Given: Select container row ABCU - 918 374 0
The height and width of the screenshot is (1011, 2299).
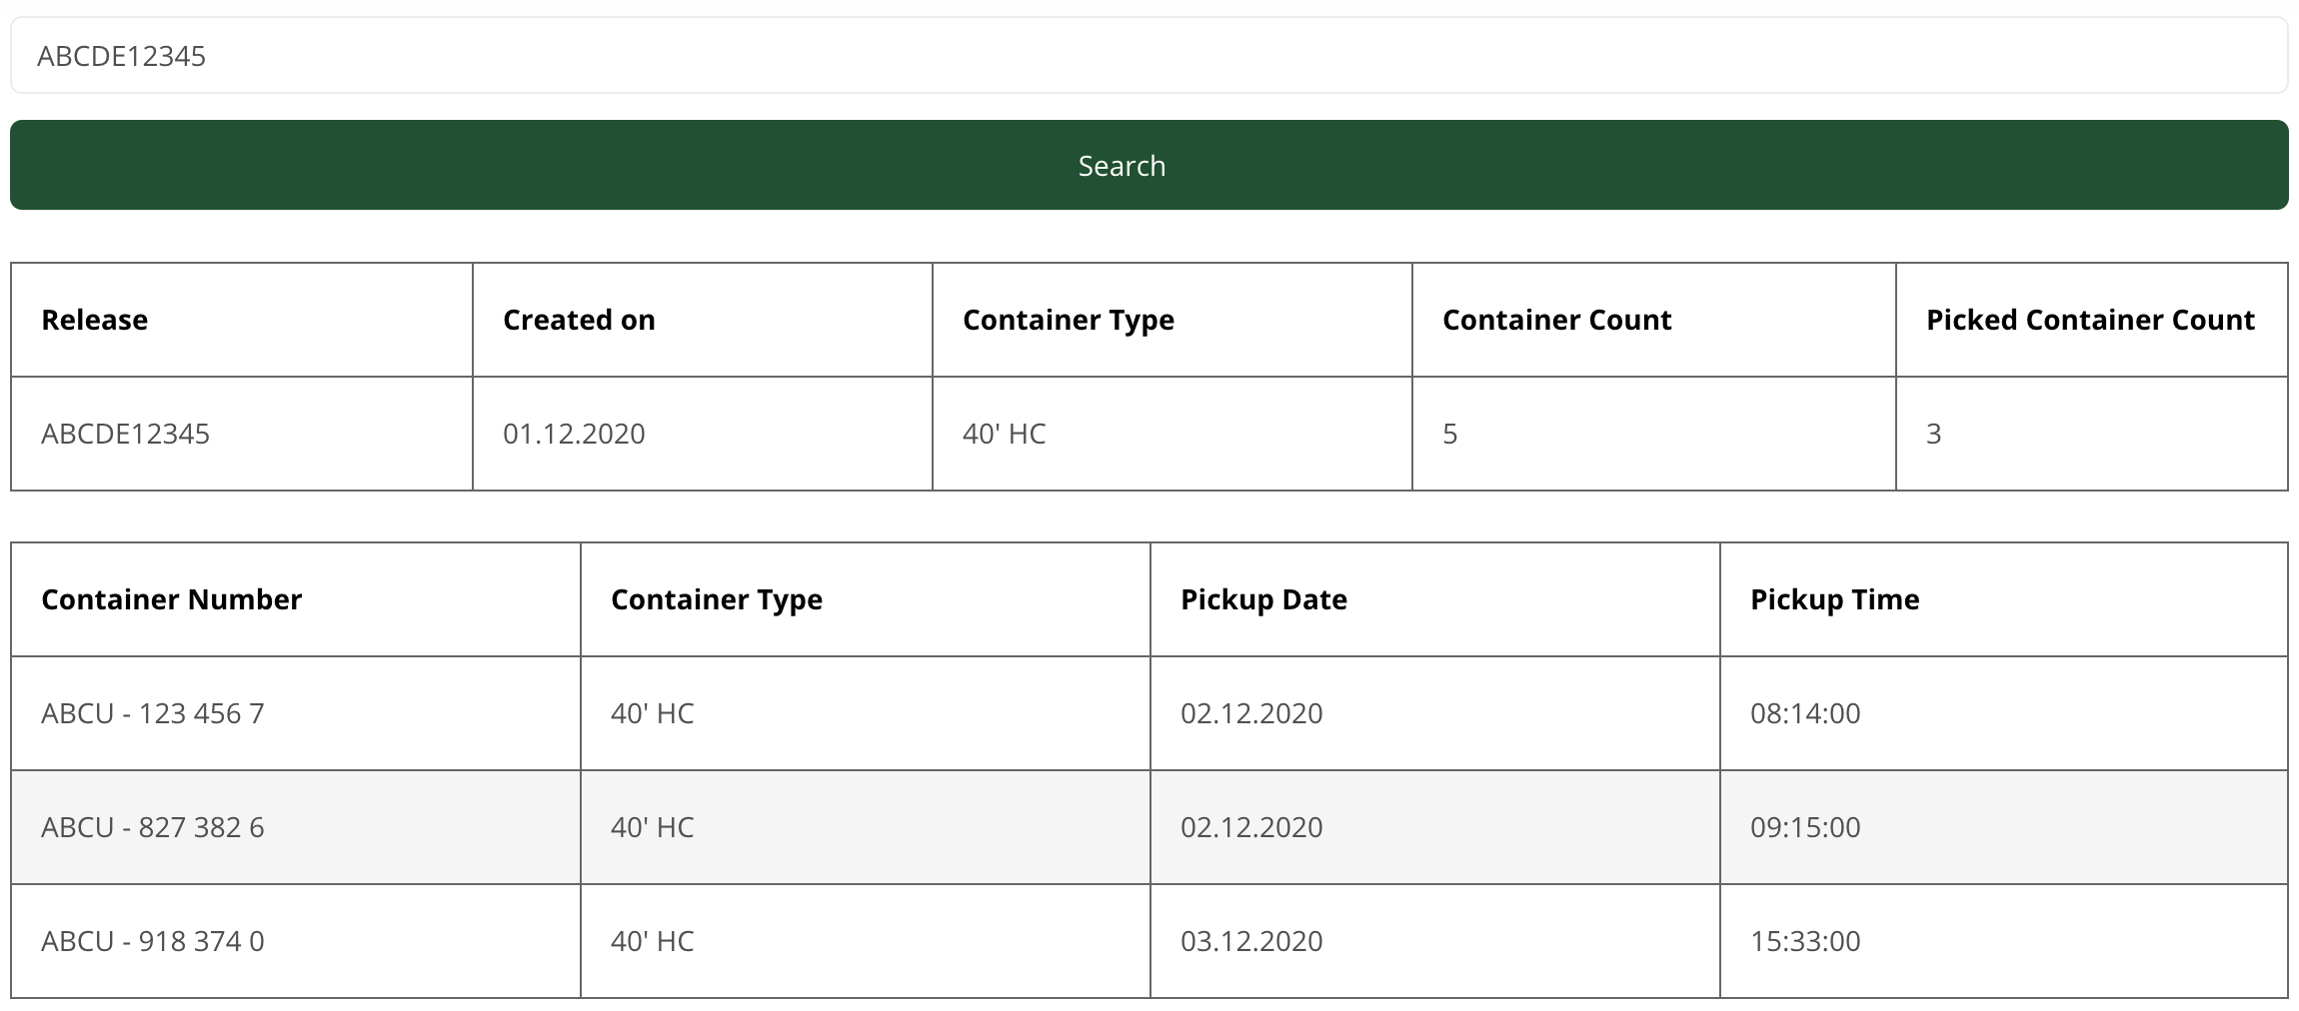Looking at the screenshot, I should pyautogui.click(x=1149, y=941).
